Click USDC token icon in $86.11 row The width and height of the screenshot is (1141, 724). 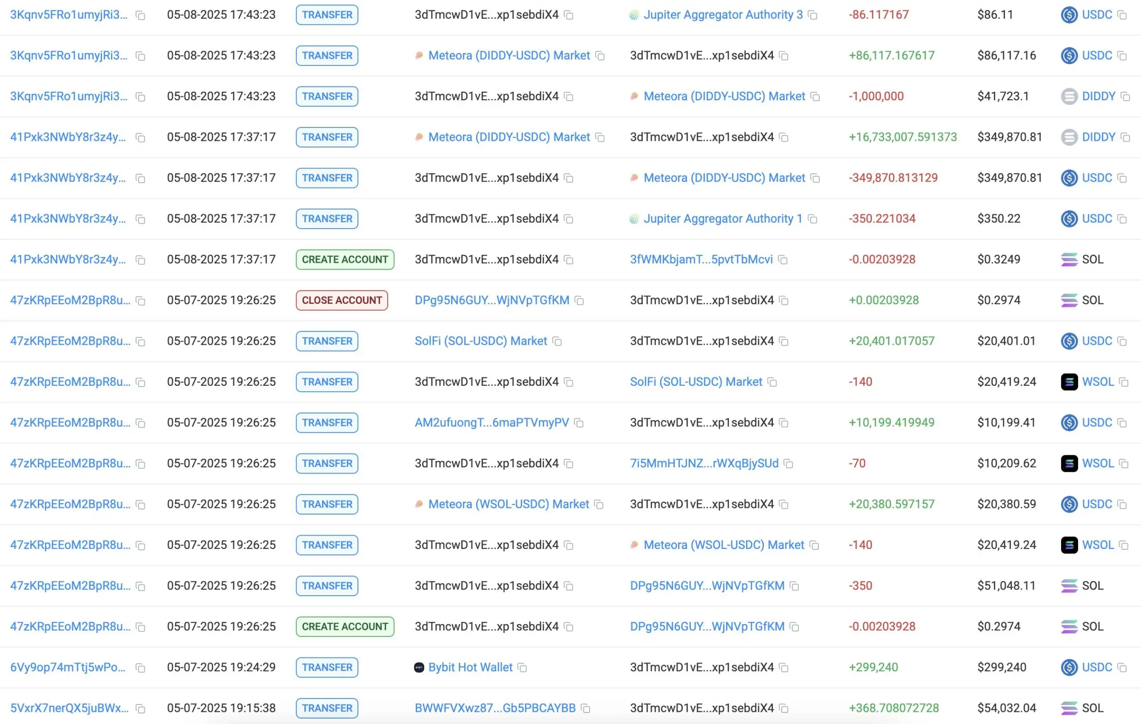(x=1069, y=15)
